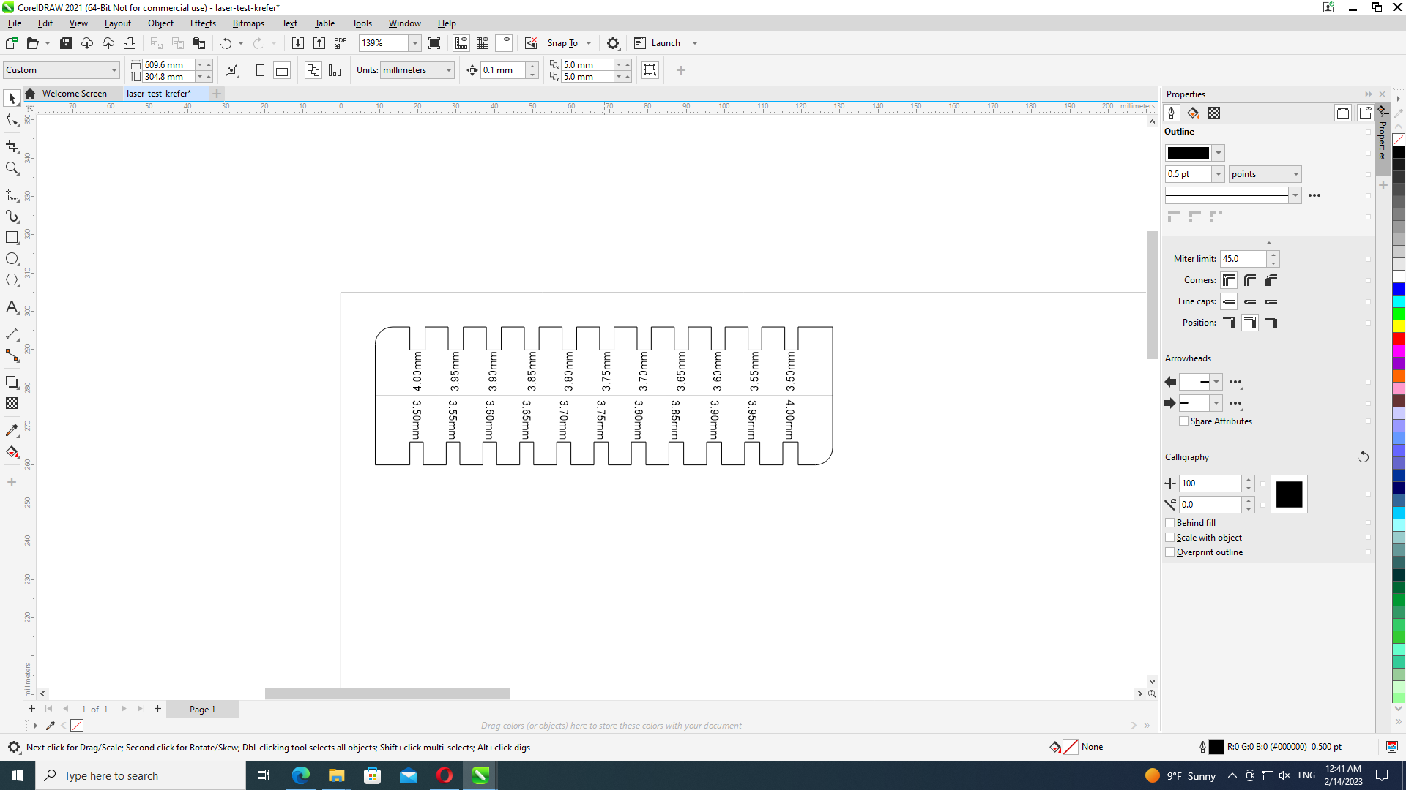
Task: Open the zoom level dropdown
Action: pos(414,43)
